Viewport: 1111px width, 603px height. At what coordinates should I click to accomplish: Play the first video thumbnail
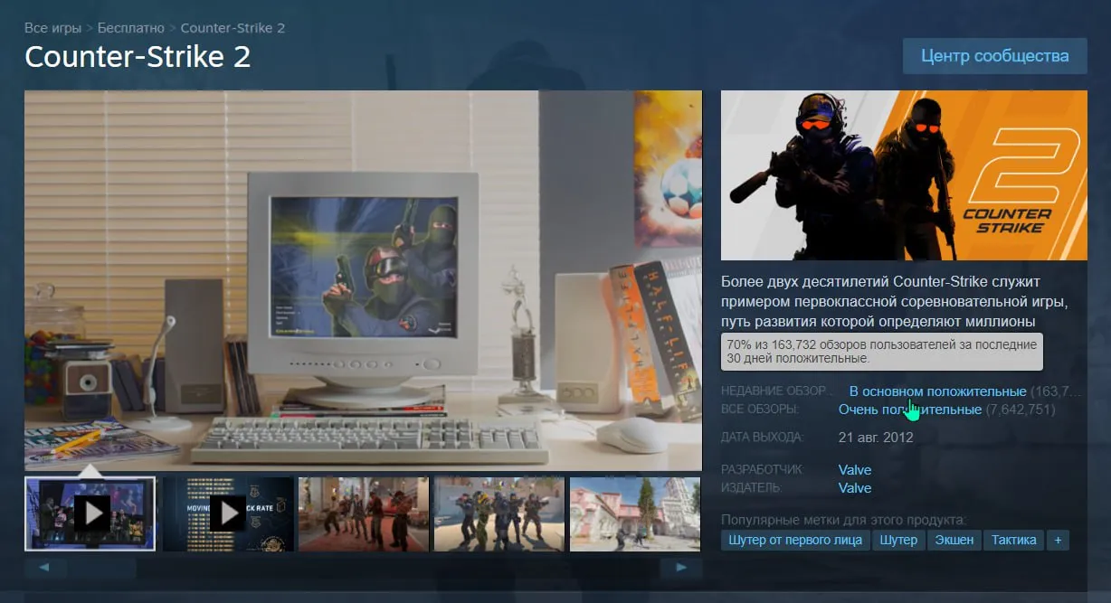click(x=90, y=513)
